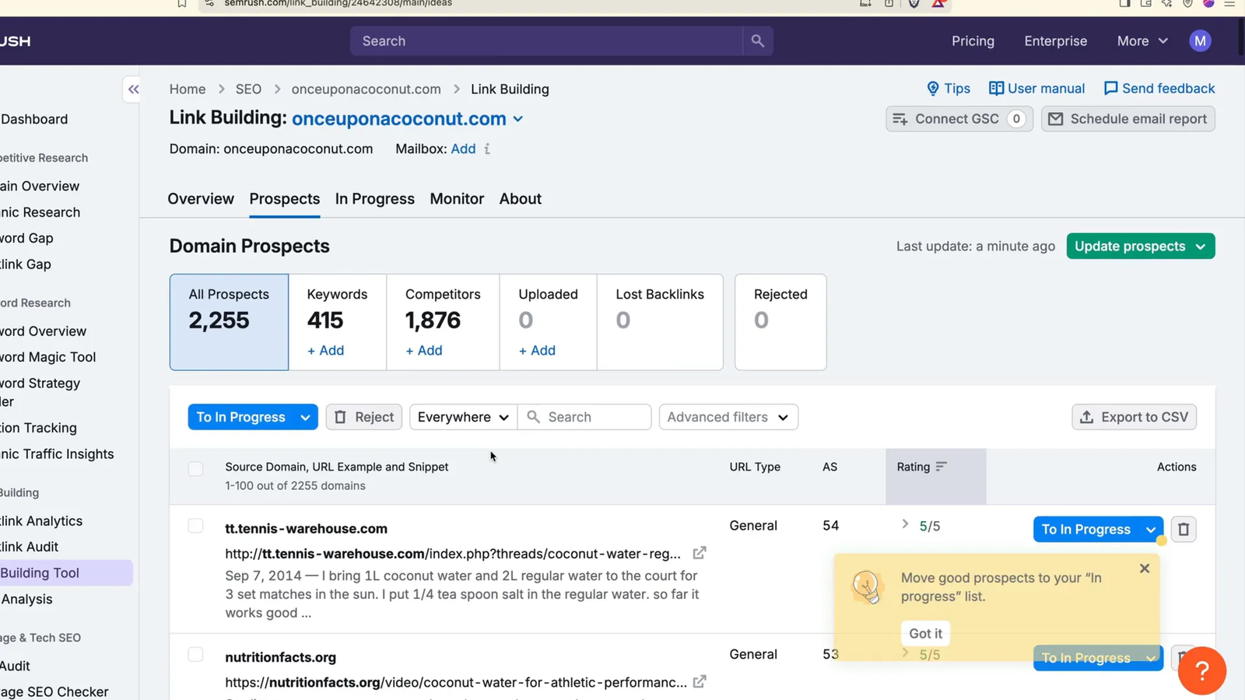The height and width of the screenshot is (700, 1245).
Task: Switch to the Overview tab
Action: pos(201,199)
